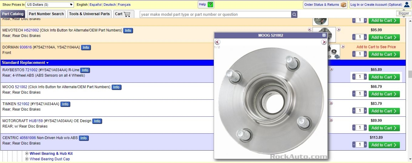The height and width of the screenshot is (163, 412).
Task: Expand Wheel Bearing Dust Cap tree node
Action: [x=27, y=159]
